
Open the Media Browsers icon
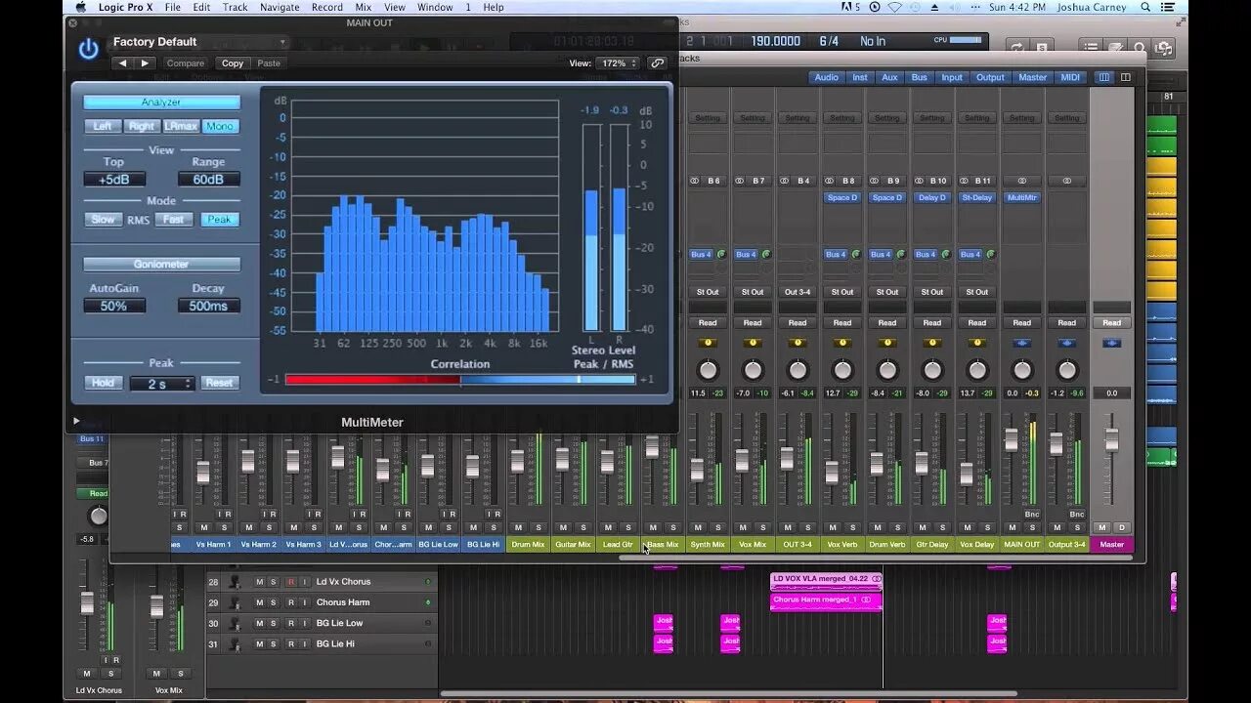coord(1163,47)
